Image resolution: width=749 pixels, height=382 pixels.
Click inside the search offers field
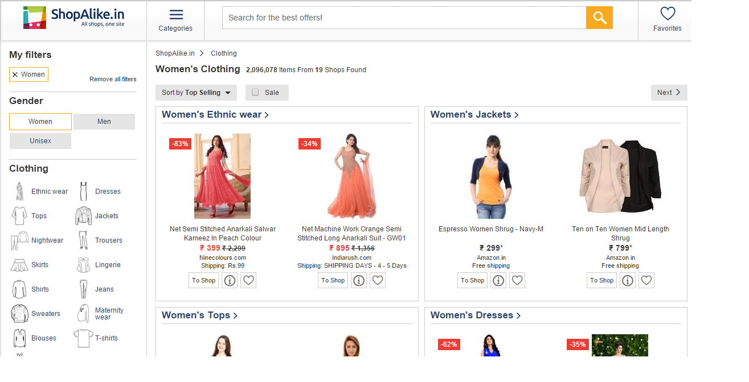(x=399, y=18)
